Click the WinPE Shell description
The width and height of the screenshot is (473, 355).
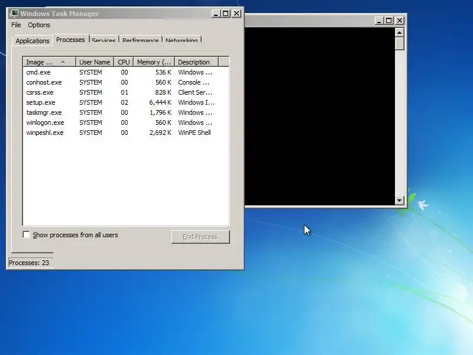195,133
